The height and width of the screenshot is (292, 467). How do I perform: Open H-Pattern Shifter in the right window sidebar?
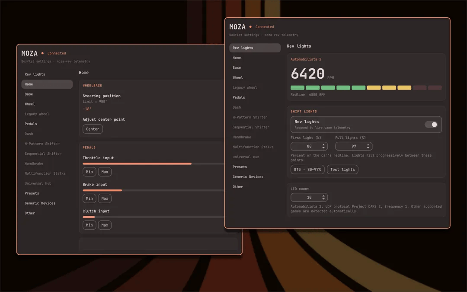click(255, 117)
